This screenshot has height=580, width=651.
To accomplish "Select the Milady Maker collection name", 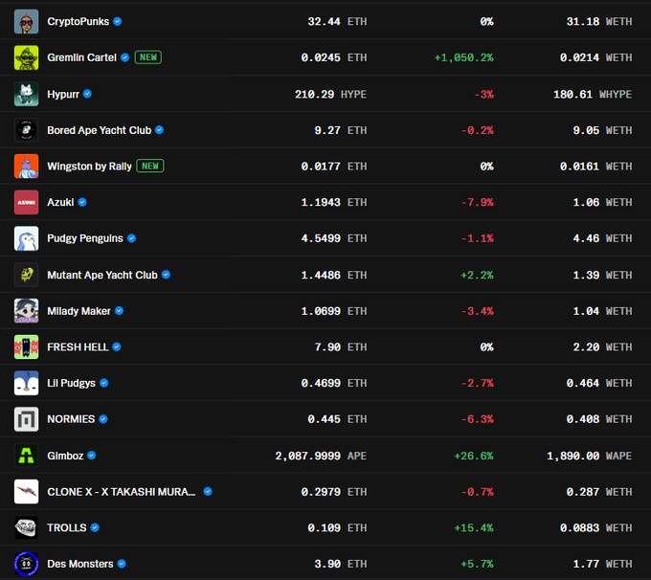I will coord(79,311).
